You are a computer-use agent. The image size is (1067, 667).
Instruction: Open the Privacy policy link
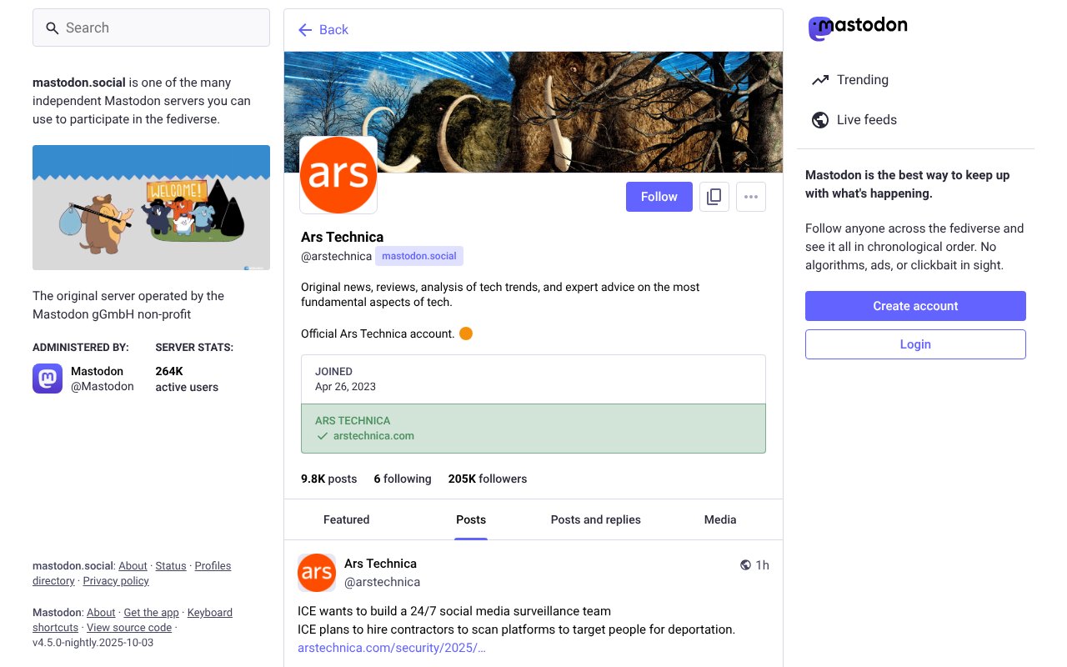(116, 581)
